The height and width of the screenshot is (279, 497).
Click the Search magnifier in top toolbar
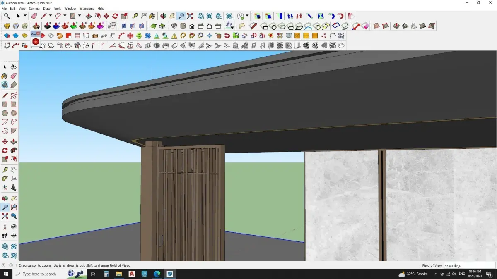coord(7,16)
